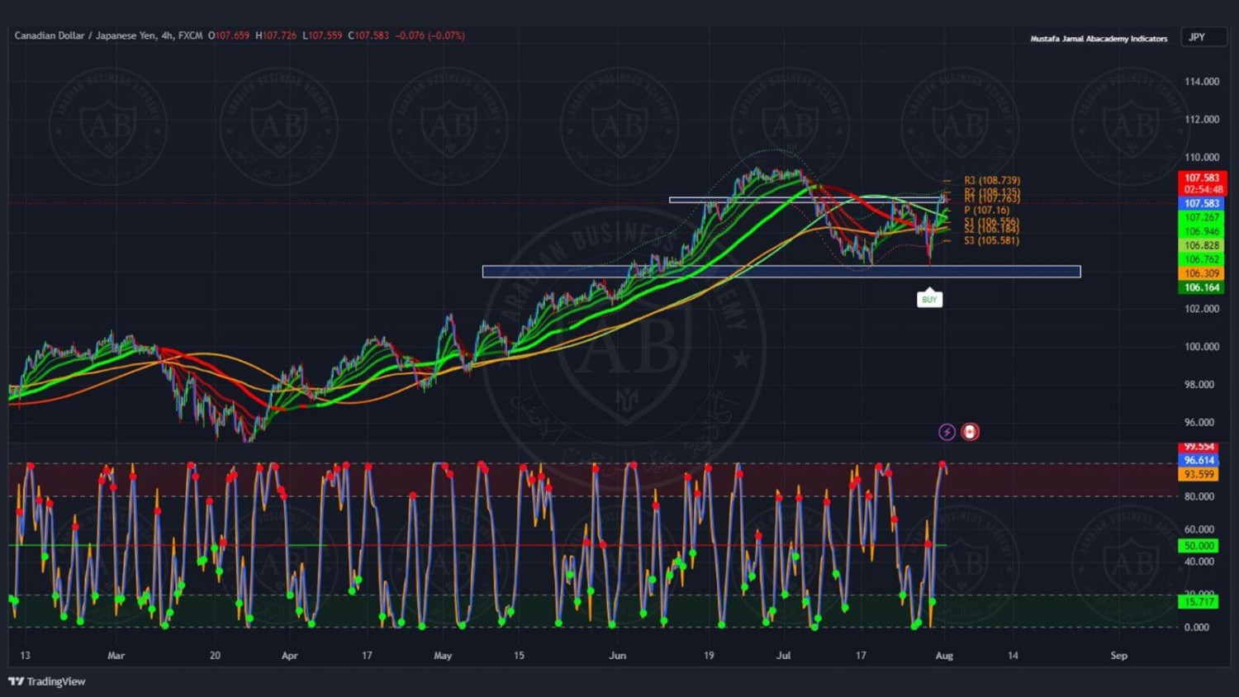Click the May date on time axis
Viewport: 1239px width, 697px height.
coord(443,656)
